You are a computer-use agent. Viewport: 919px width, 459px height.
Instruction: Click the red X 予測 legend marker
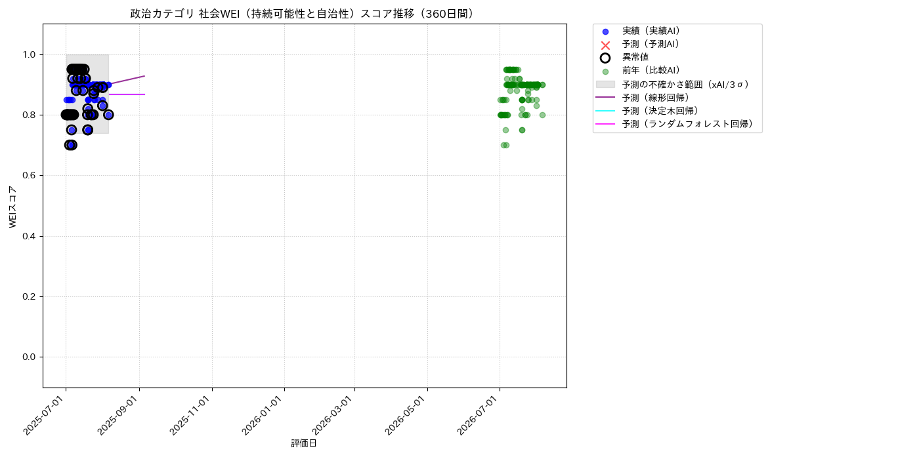tap(605, 45)
